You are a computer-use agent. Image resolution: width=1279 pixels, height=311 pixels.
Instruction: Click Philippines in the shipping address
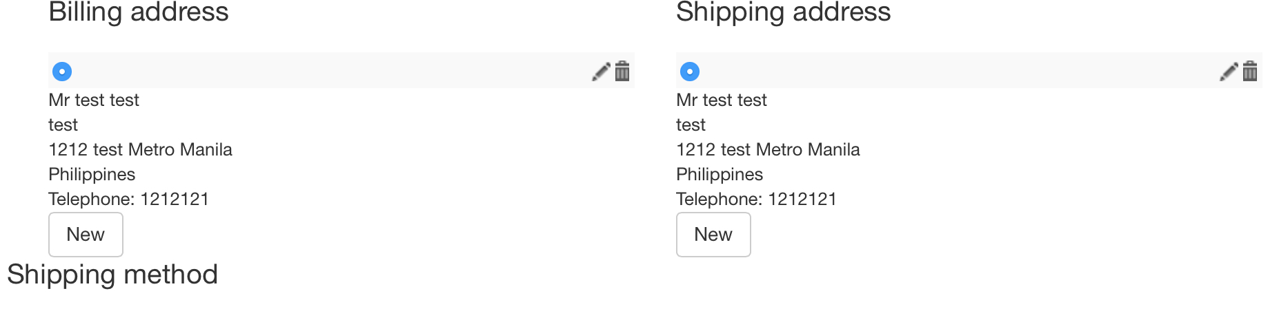tap(720, 175)
